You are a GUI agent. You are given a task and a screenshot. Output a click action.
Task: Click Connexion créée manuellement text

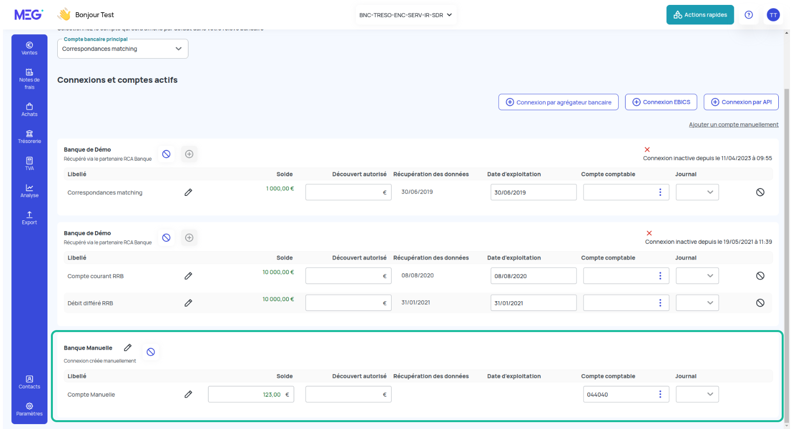click(100, 361)
